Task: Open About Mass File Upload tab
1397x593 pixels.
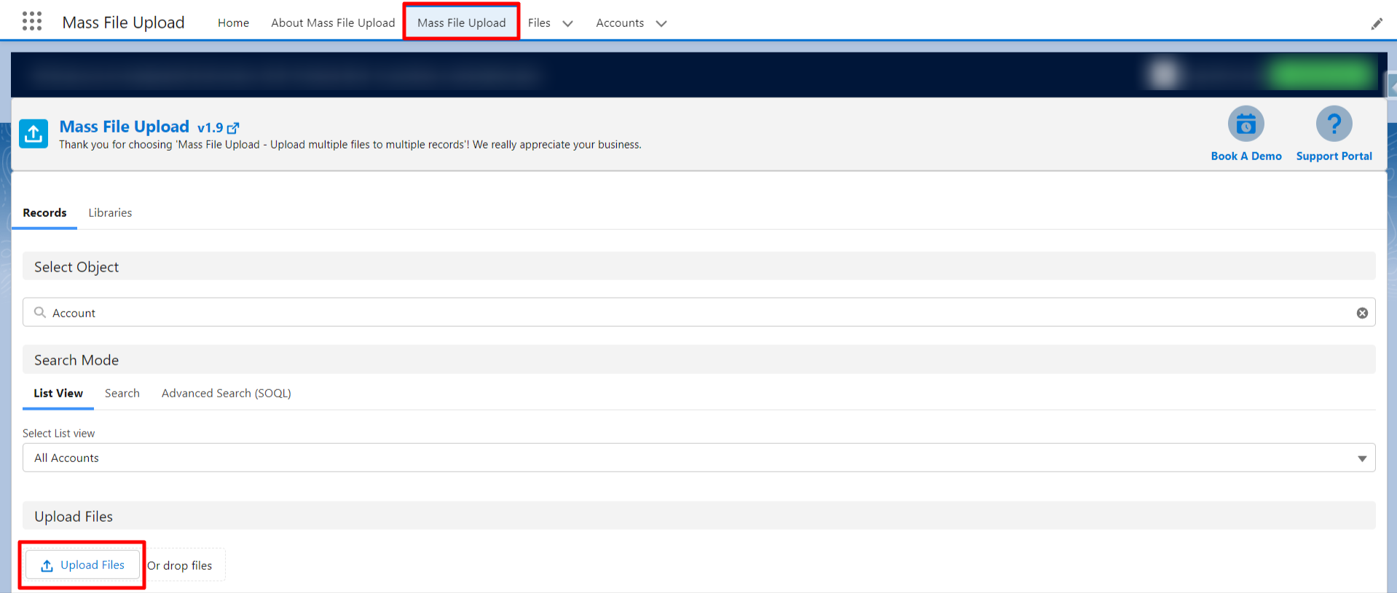Action: click(x=333, y=23)
